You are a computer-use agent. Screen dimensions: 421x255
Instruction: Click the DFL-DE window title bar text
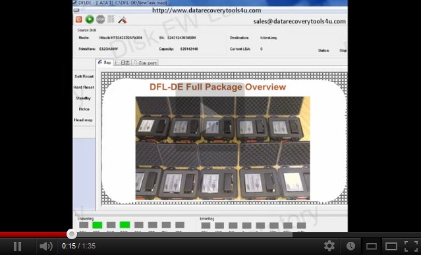123,3
